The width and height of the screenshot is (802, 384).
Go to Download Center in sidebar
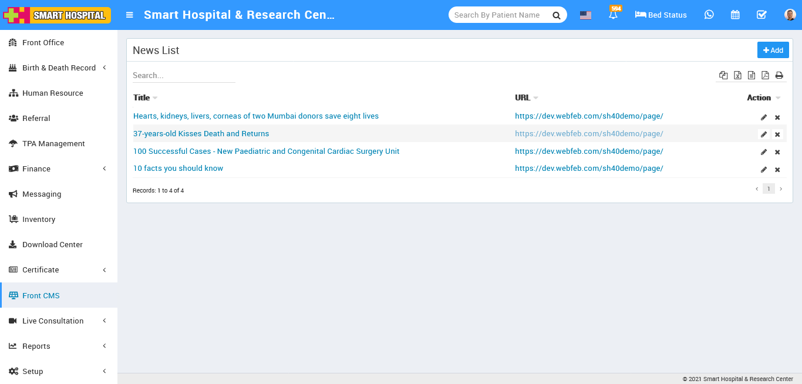[52, 244]
